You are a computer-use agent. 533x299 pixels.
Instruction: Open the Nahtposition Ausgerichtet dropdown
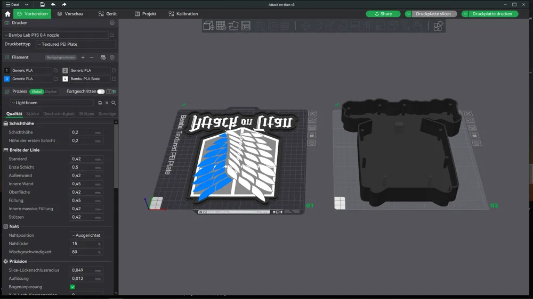point(86,235)
